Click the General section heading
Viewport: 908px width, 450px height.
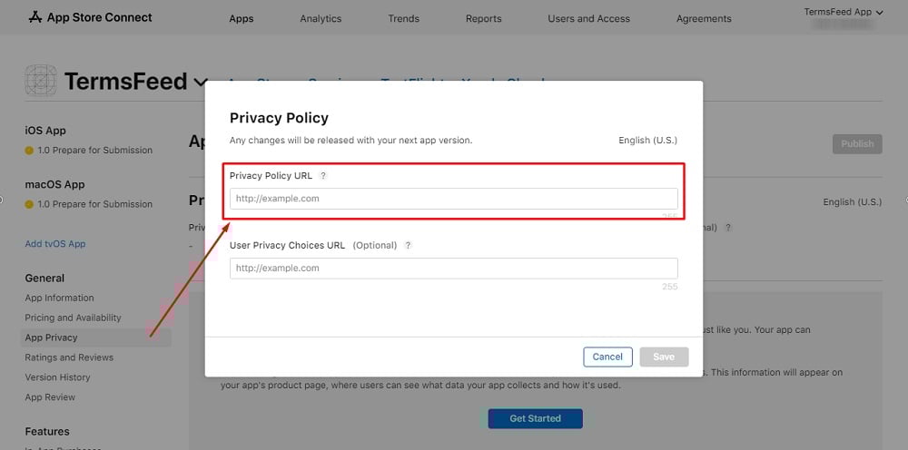click(44, 279)
